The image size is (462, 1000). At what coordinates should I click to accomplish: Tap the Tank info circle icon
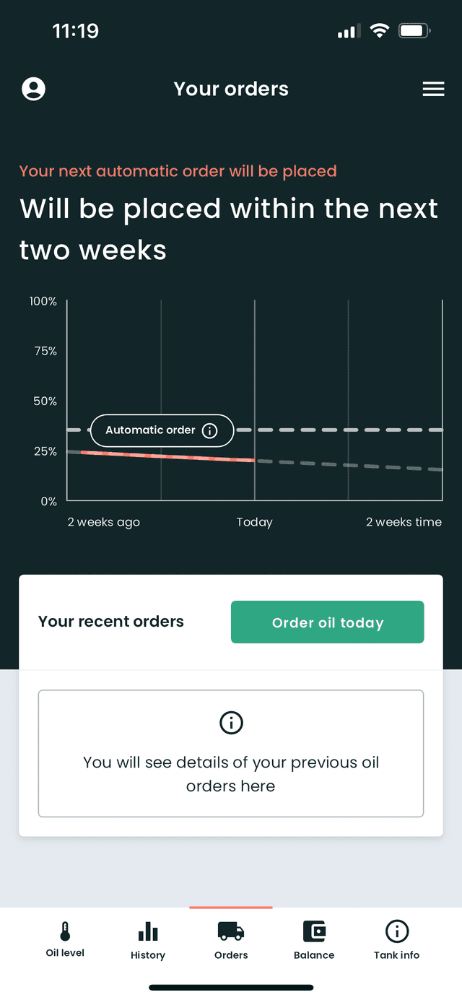[x=397, y=931]
